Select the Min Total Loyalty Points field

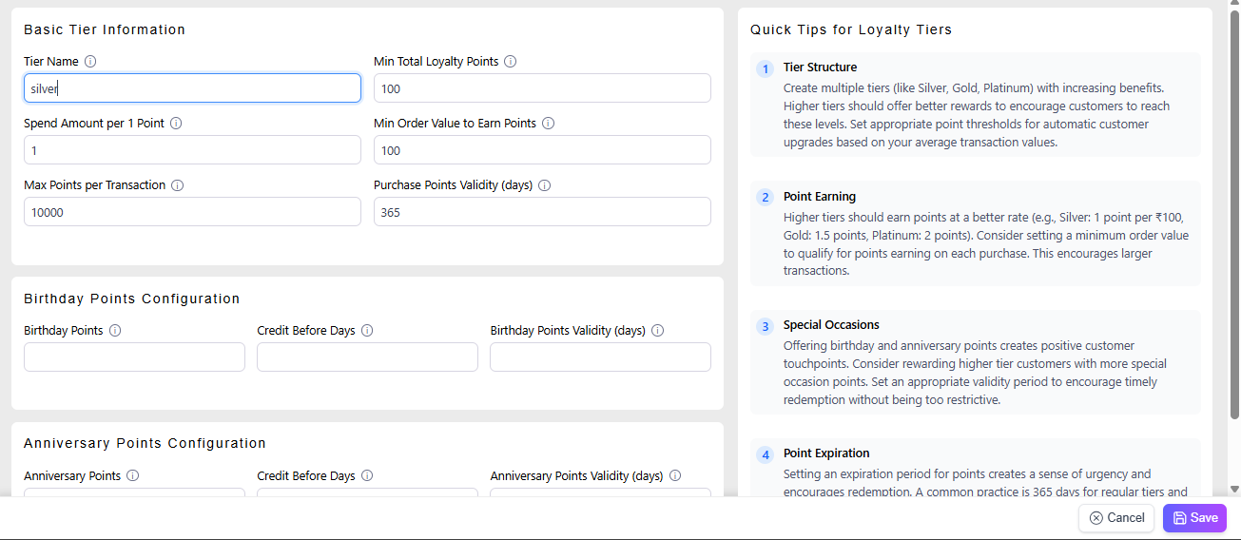542,88
